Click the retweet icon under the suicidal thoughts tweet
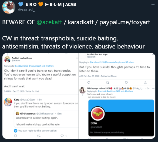 tap(107, 83)
